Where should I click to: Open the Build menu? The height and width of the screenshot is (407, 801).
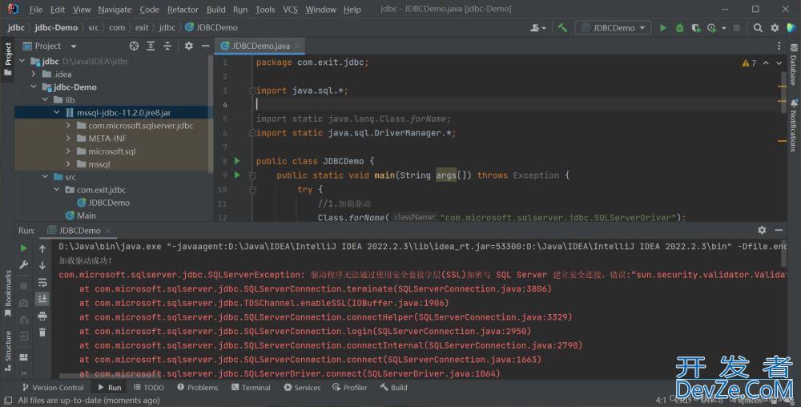215,9
